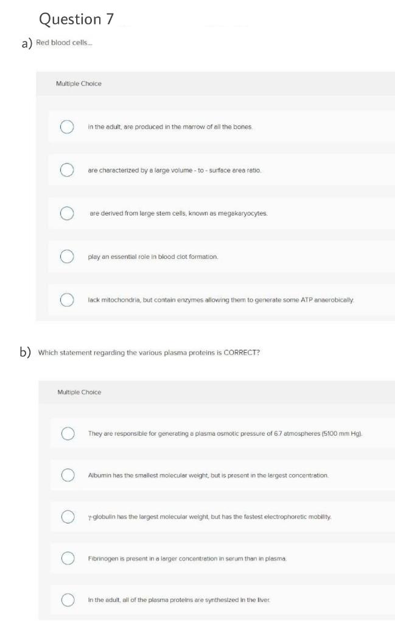Pick the "lack mitochondria" answer for question 7a
This screenshot has width=395, height=624.
[x=66, y=298]
